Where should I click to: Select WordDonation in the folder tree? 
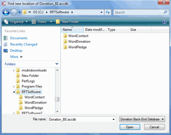tap(35, 102)
